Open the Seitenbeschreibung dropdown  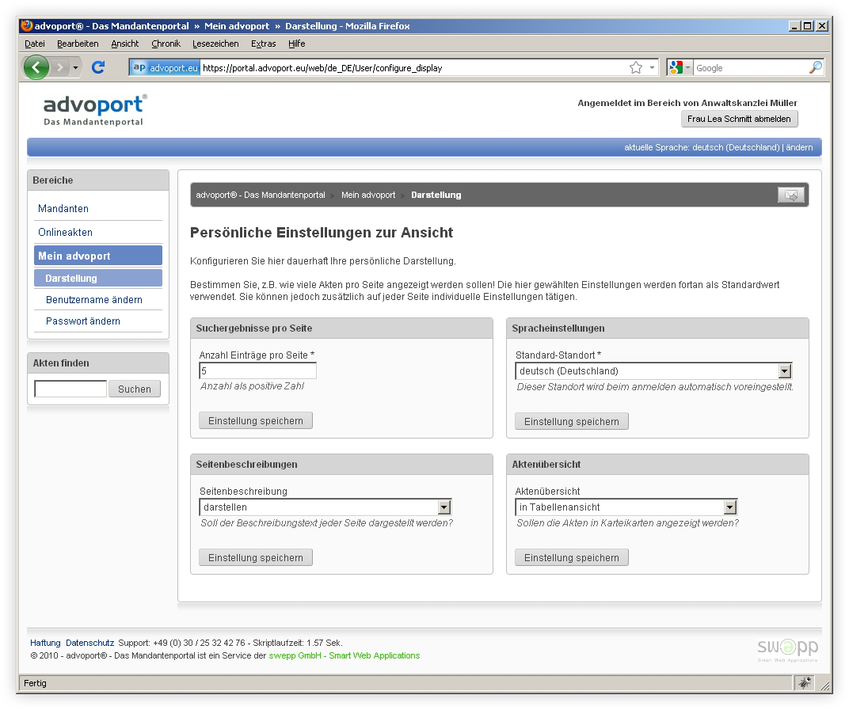326,507
